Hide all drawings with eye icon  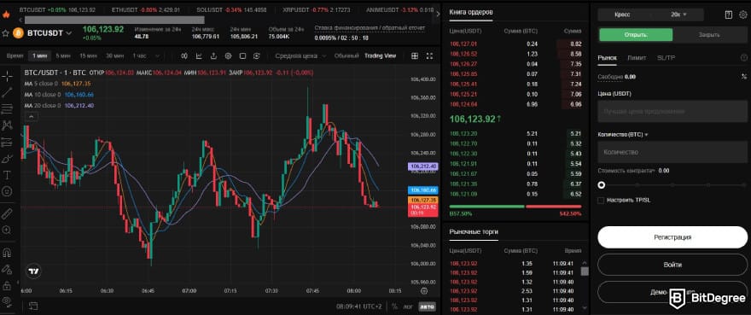[7, 301]
